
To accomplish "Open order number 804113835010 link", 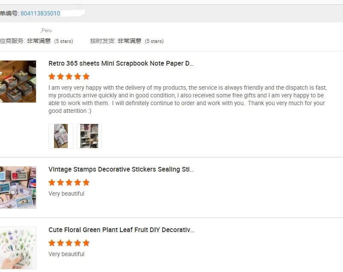I will pos(40,13).
